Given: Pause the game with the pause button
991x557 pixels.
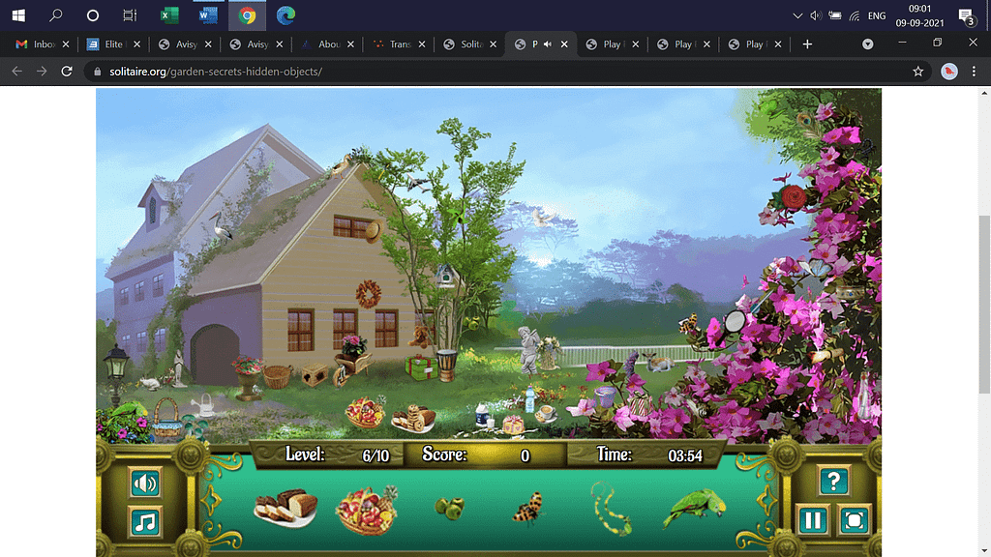Looking at the screenshot, I should click(812, 520).
